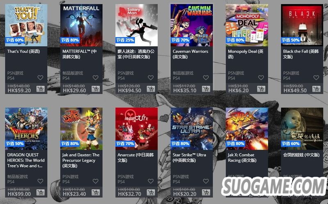Click the HK$94.50 discounted price
The height and width of the screenshot is (204, 328).
[130, 91]
